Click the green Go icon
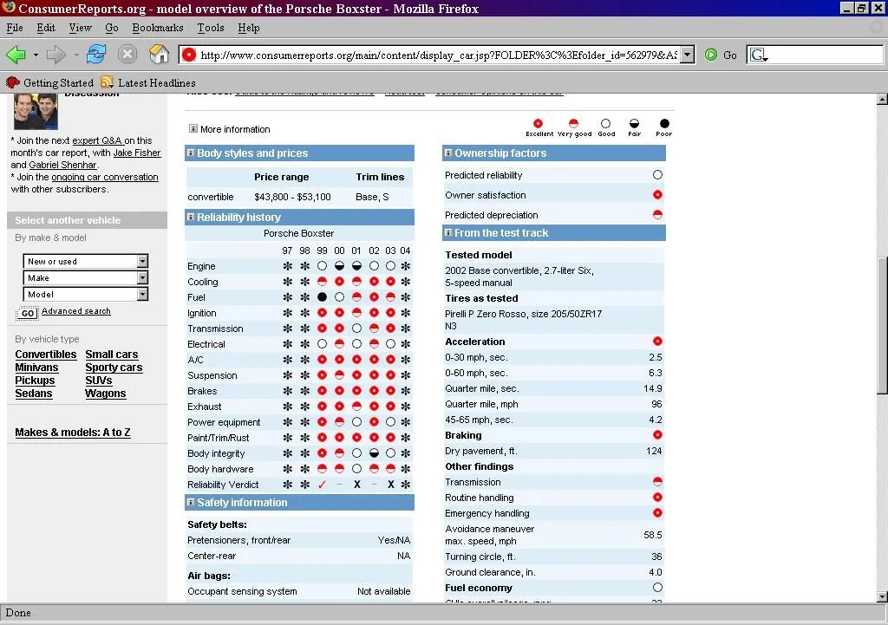 [711, 55]
